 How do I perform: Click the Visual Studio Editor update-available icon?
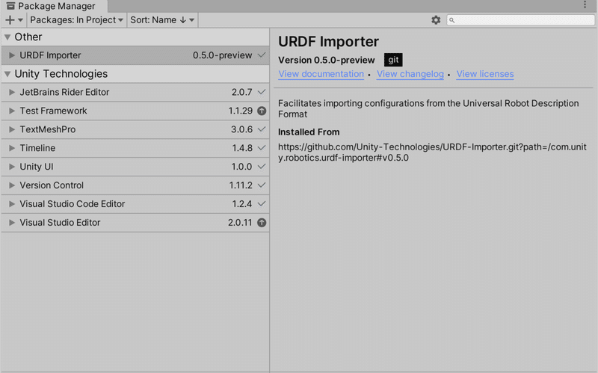click(x=262, y=223)
